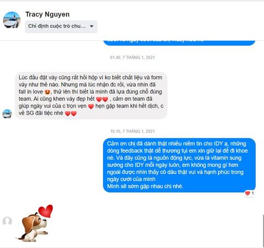Click the dog with heart sticker
Image resolution: width=264 pixels, height=248 pixels.
coord(35,223)
